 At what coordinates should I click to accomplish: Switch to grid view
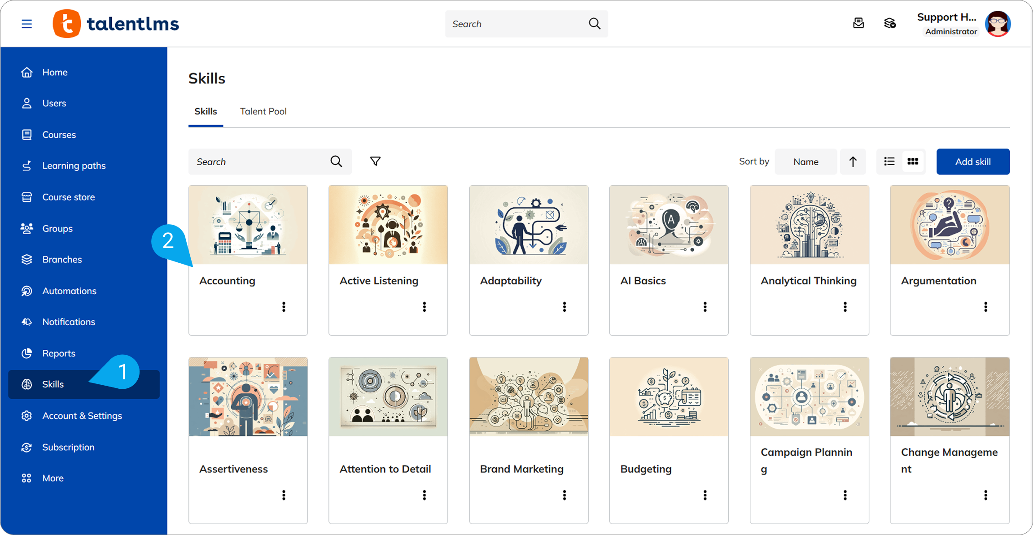pyautogui.click(x=912, y=161)
